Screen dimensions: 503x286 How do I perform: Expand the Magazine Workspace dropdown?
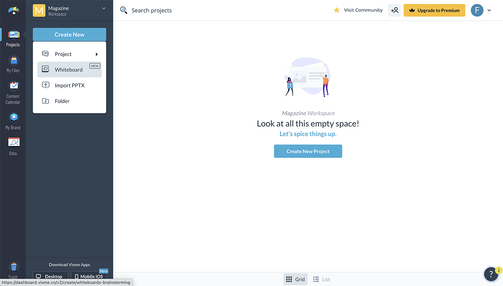click(x=104, y=9)
